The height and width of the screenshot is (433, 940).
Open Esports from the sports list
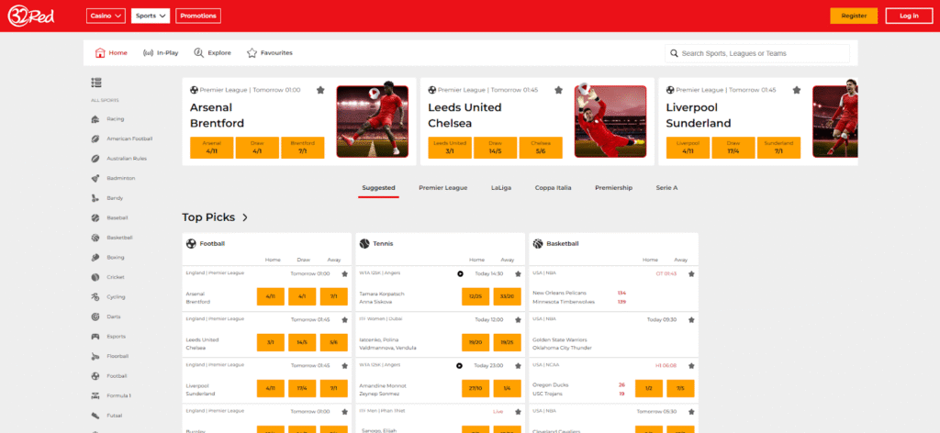click(x=116, y=336)
